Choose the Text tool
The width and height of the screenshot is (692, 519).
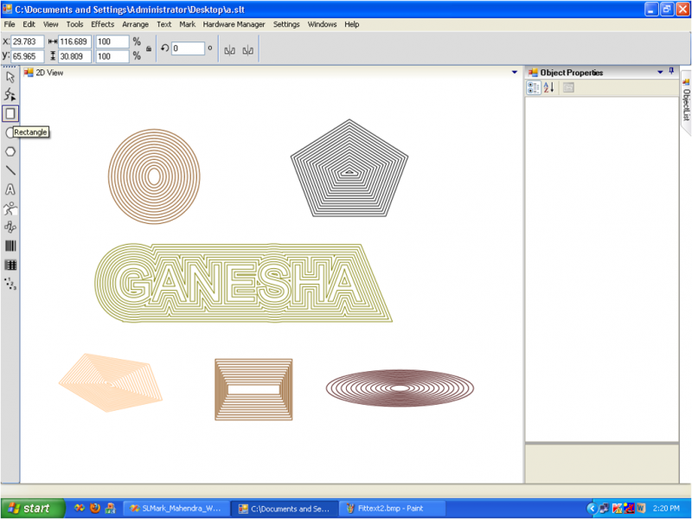(10, 189)
